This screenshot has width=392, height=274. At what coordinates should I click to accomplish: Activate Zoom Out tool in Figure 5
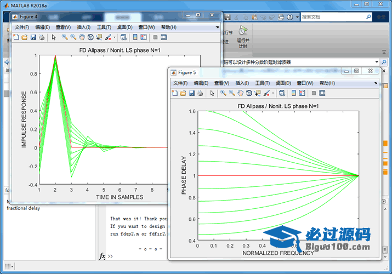(x=232, y=93)
